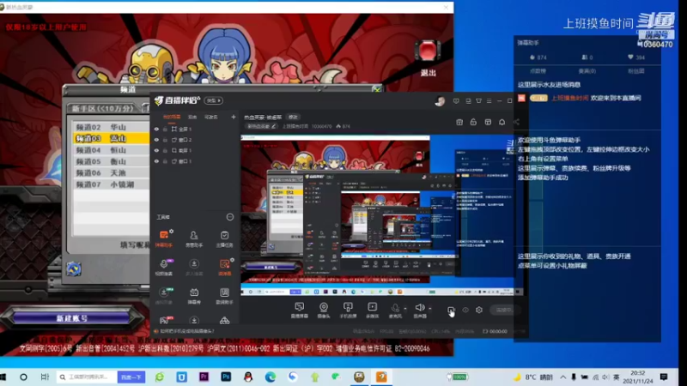Add a new scene with the plus button
The height and width of the screenshot is (386, 687).
(x=233, y=117)
